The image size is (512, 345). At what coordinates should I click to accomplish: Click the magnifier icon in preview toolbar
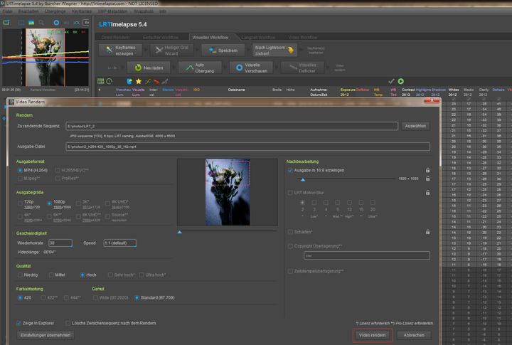[x=41, y=23]
